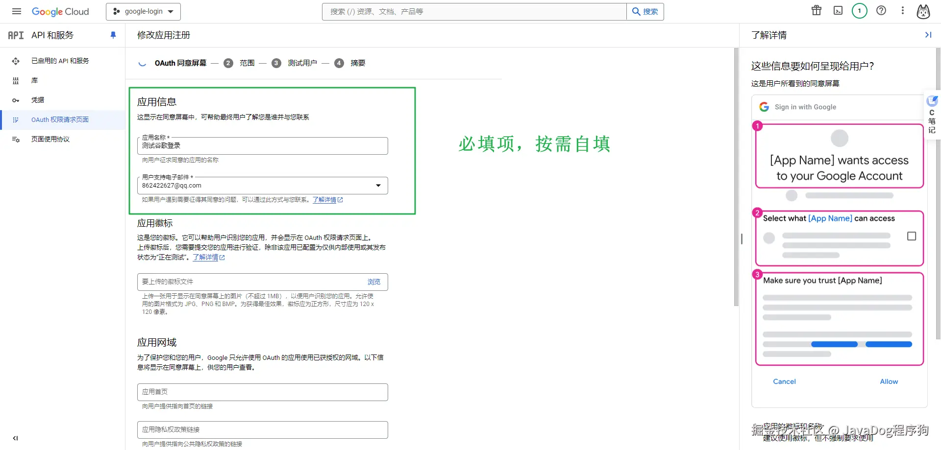Click the Google G logo in preview
Image resolution: width=941 pixels, height=450 pixels.
pyautogui.click(x=764, y=107)
